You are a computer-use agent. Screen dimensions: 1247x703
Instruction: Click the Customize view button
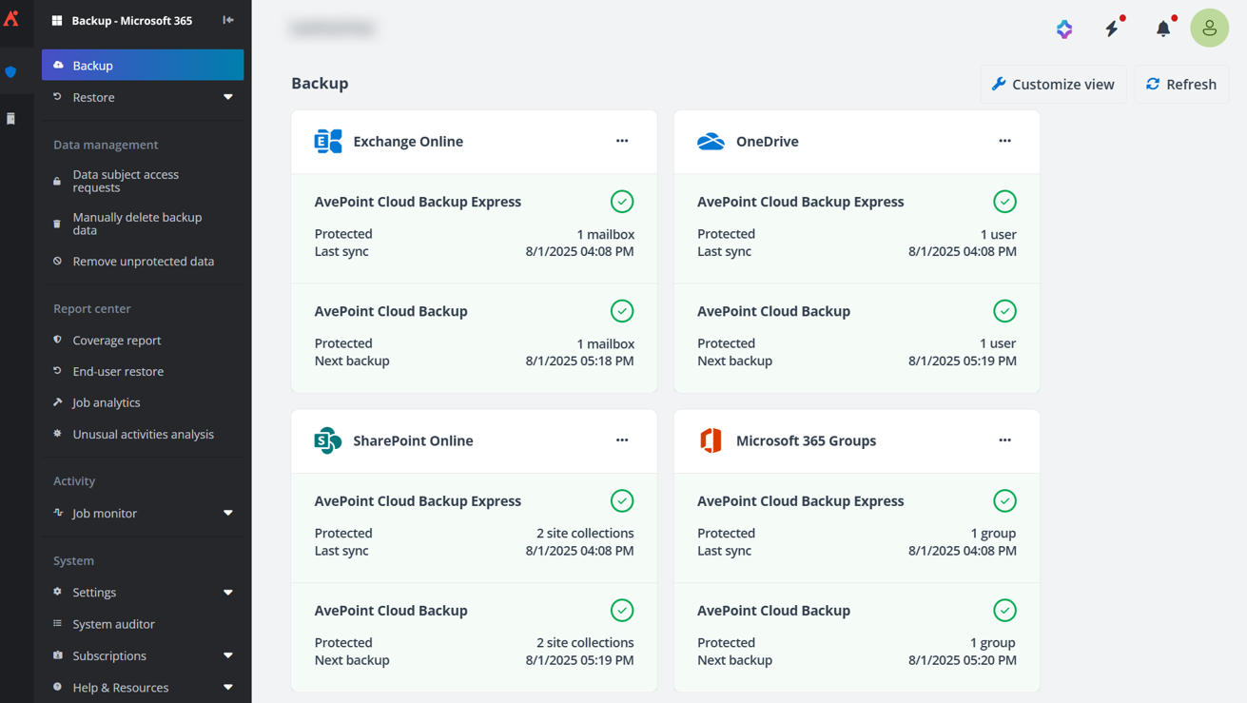pos(1053,84)
